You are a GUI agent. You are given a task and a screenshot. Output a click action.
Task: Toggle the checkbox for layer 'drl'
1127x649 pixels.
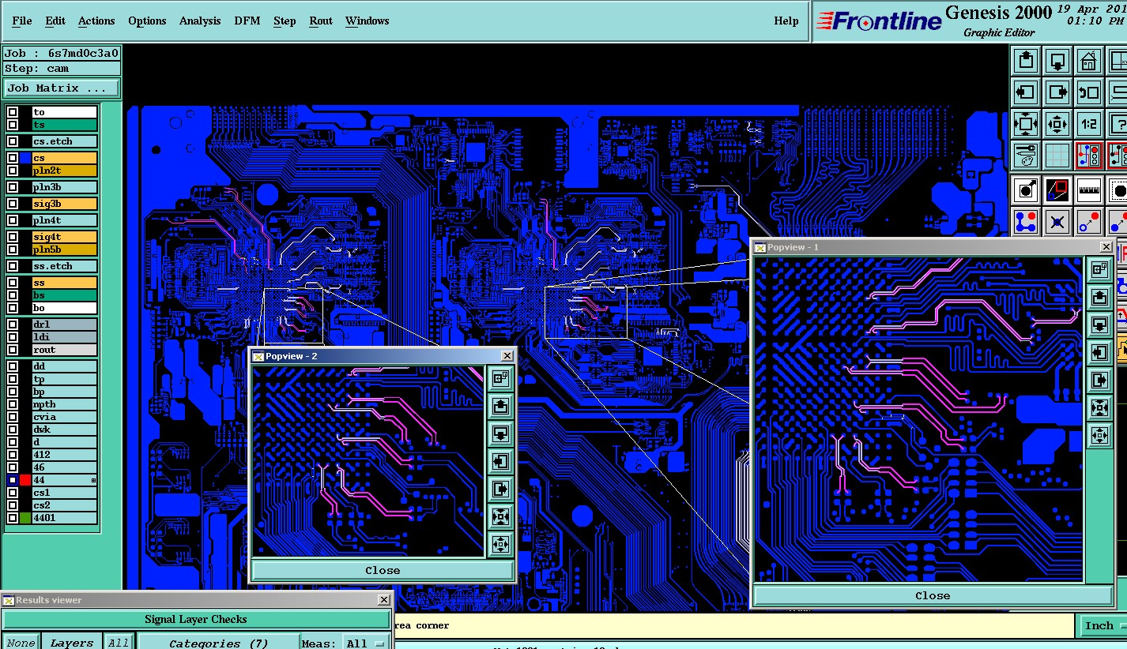tap(13, 324)
